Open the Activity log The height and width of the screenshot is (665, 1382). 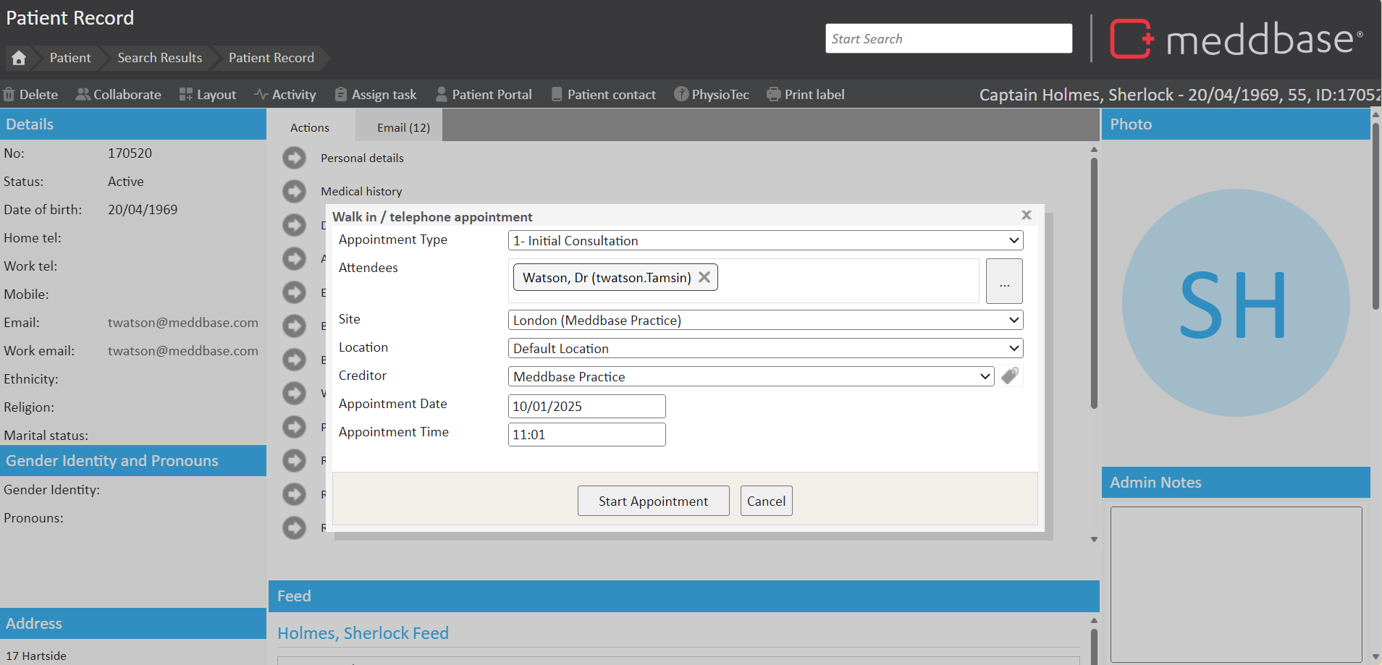(x=285, y=95)
